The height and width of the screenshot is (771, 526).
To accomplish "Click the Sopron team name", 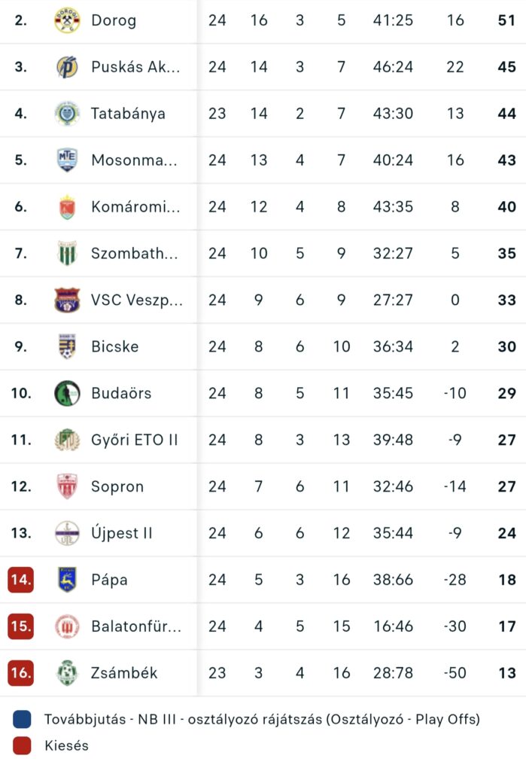I will pos(117,486).
